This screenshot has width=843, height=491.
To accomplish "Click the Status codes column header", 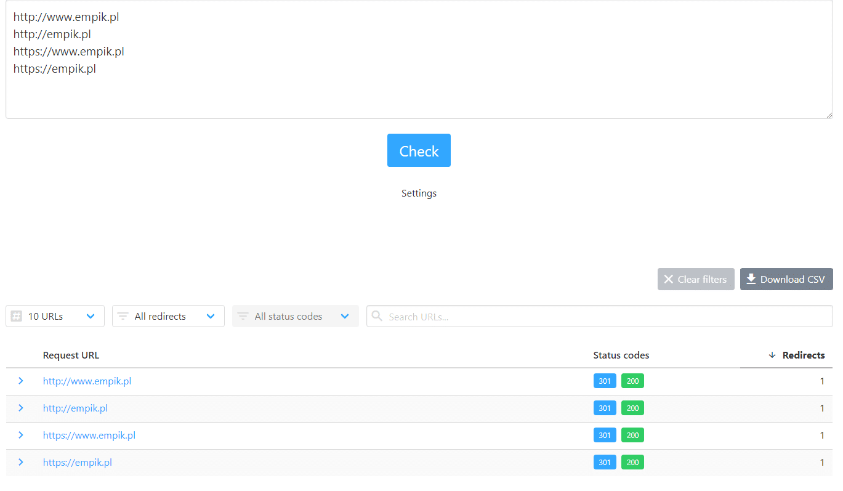I will (621, 355).
